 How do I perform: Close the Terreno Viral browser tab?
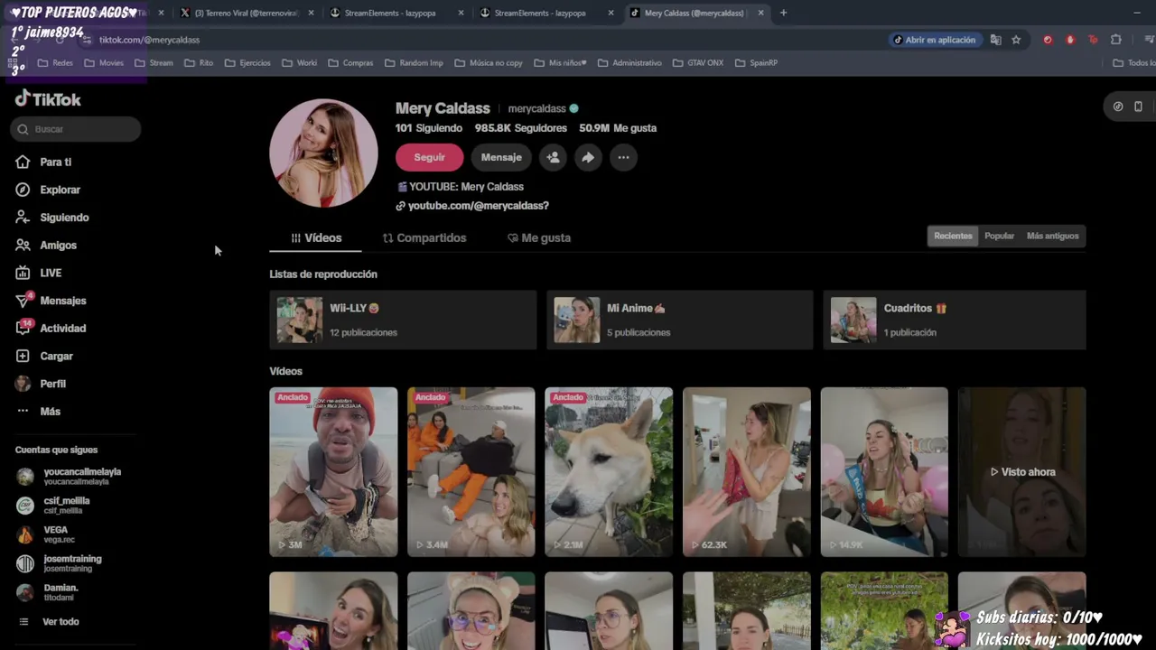pyautogui.click(x=312, y=13)
